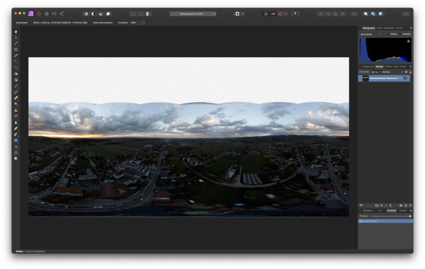The width and height of the screenshot is (425, 269).
Task: Toggle the pixel grid display
Action: [266, 14]
